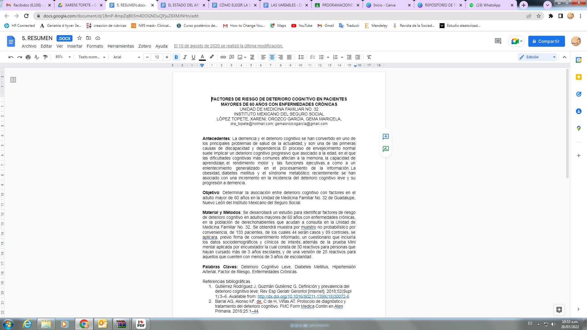Open last modification history link

tap(228, 46)
